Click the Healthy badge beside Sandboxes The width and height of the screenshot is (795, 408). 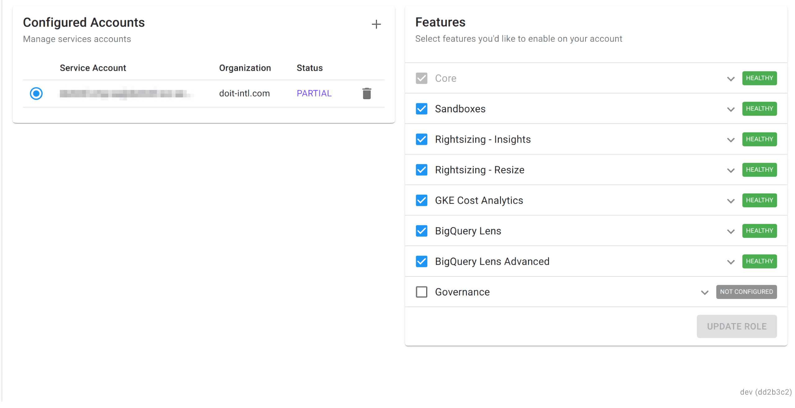coord(759,109)
